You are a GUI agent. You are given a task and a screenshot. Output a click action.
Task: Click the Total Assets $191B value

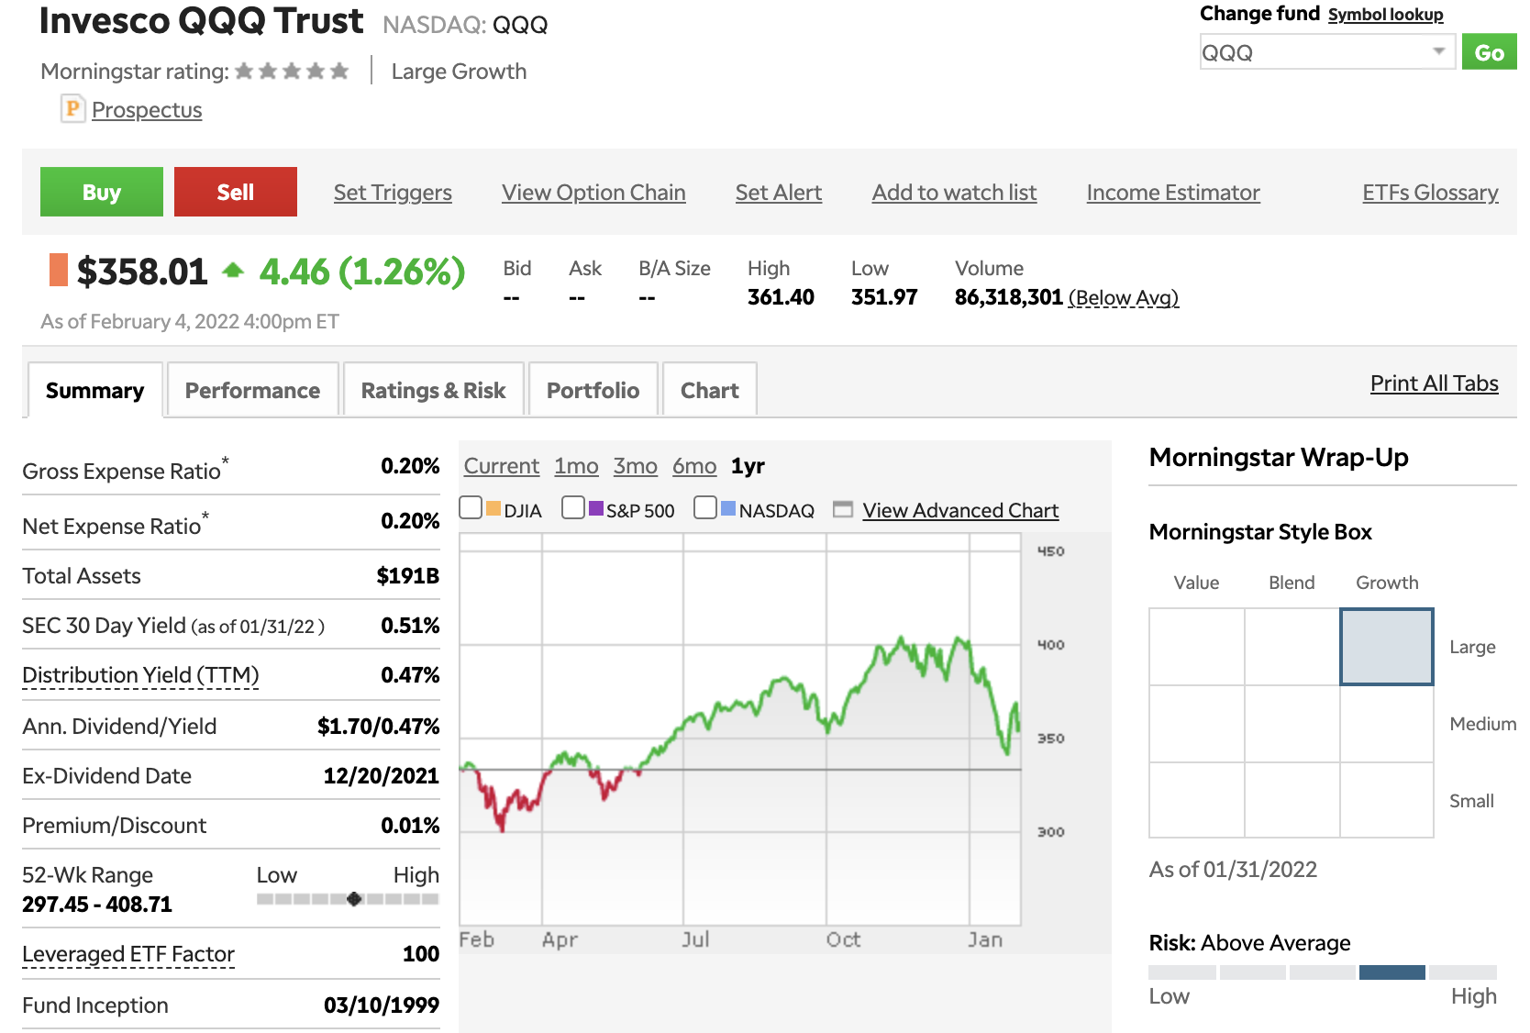(408, 576)
